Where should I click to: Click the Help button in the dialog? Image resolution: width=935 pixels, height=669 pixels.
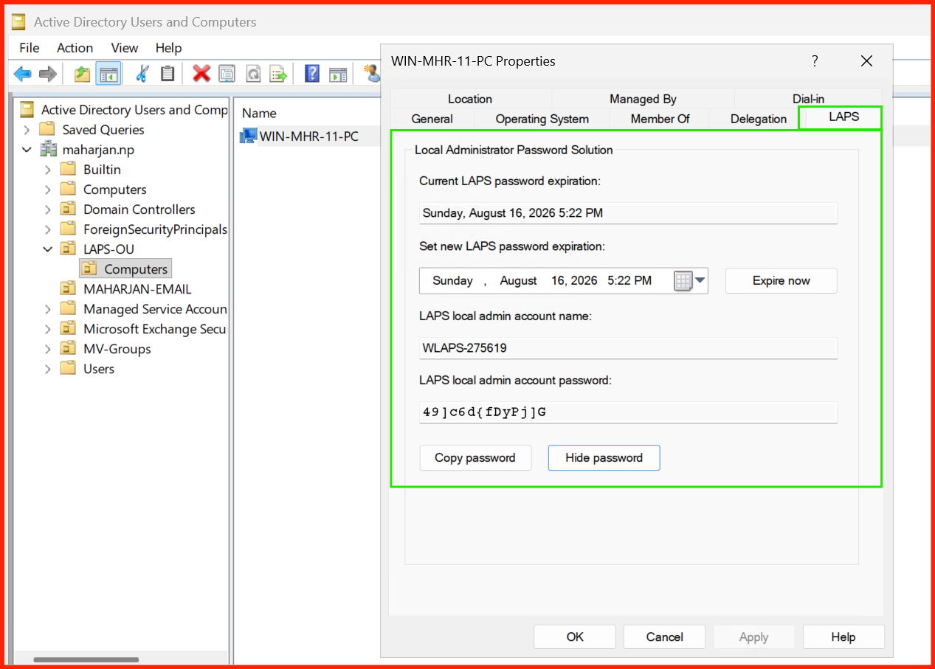tap(843, 637)
